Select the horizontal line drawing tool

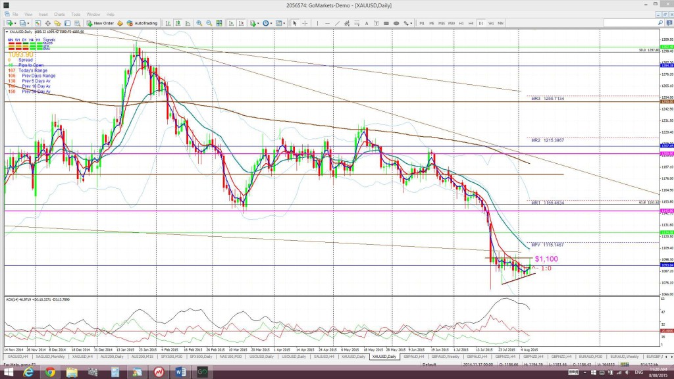click(x=328, y=23)
